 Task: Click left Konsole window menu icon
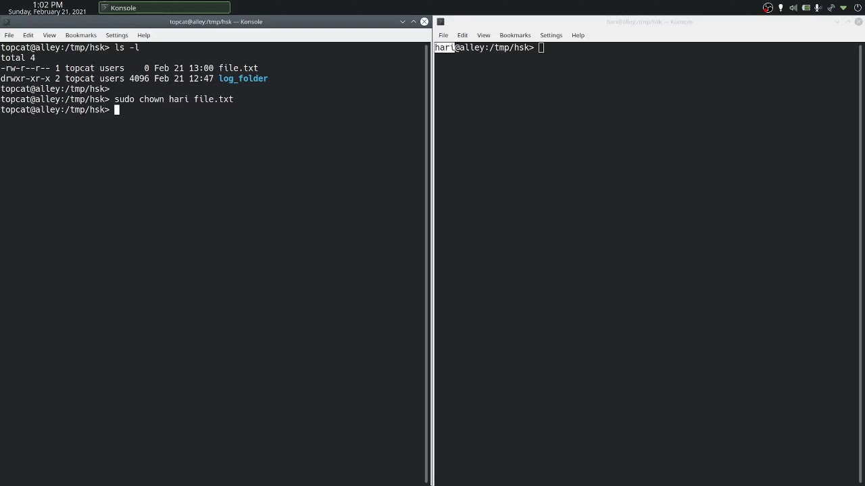point(6,22)
